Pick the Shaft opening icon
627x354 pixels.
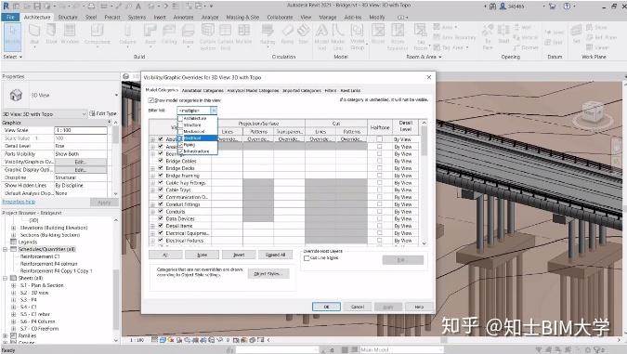point(503,31)
